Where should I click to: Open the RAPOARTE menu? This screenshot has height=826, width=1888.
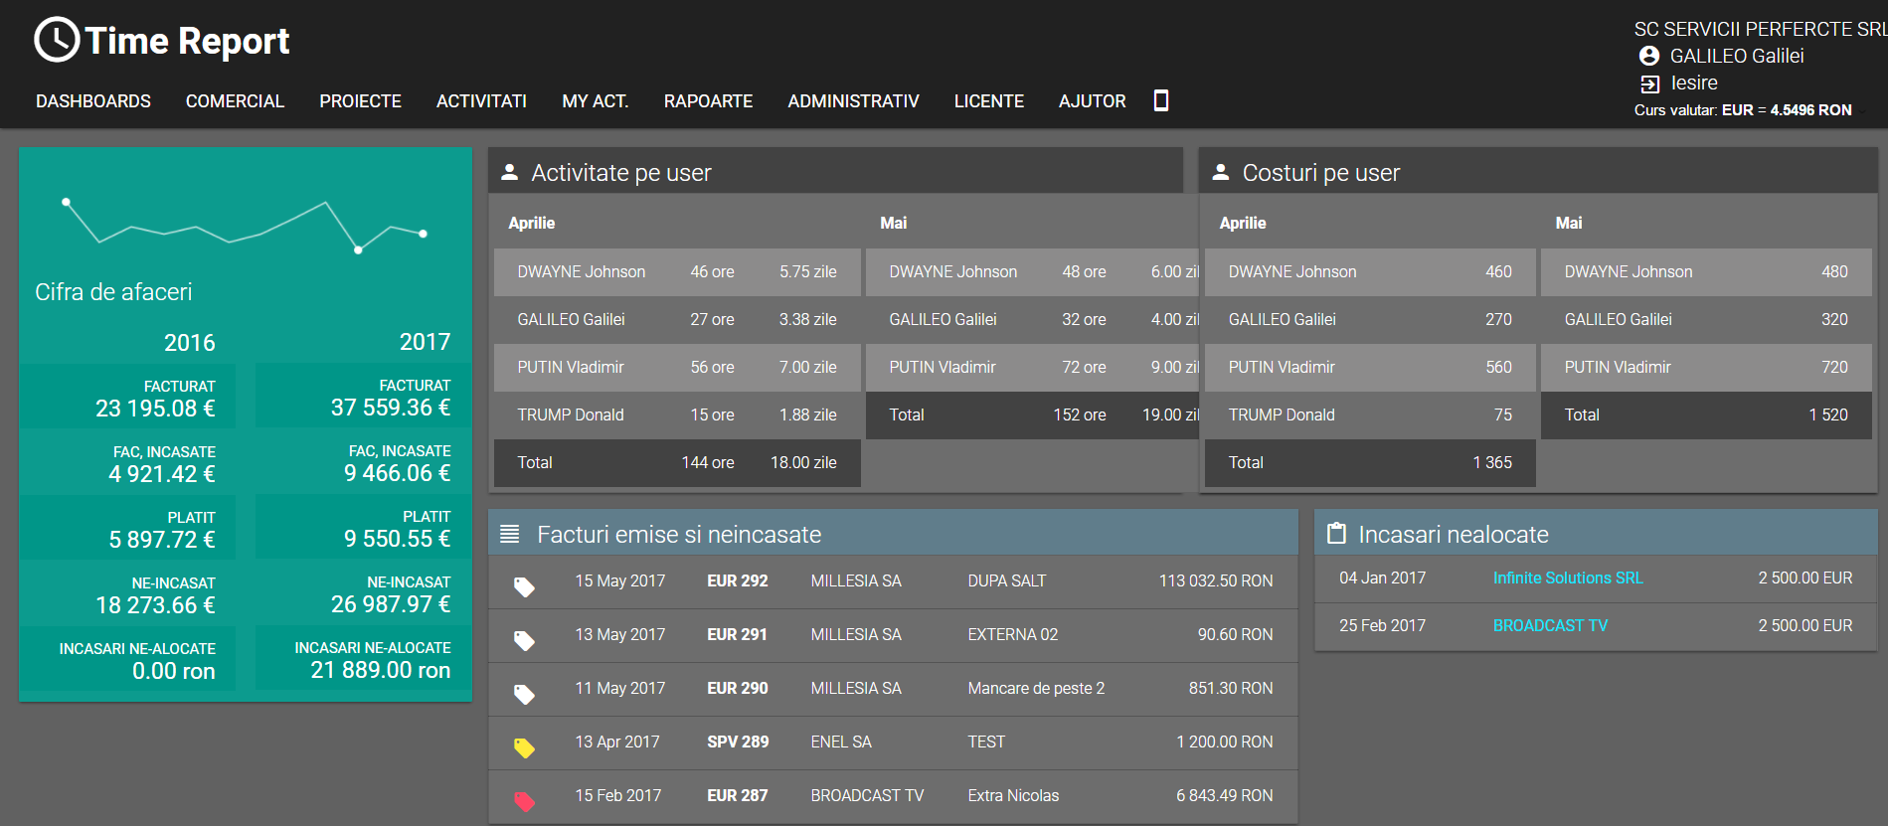pyautogui.click(x=708, y=101)
